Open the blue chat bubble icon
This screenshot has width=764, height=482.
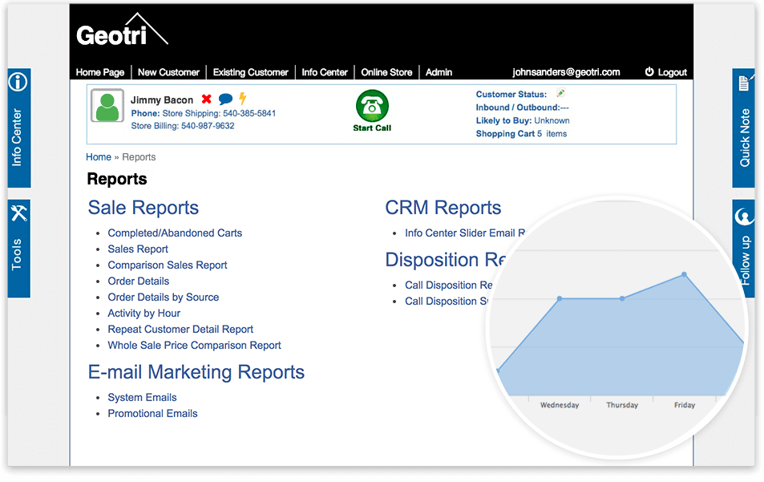tap(225, 99)
